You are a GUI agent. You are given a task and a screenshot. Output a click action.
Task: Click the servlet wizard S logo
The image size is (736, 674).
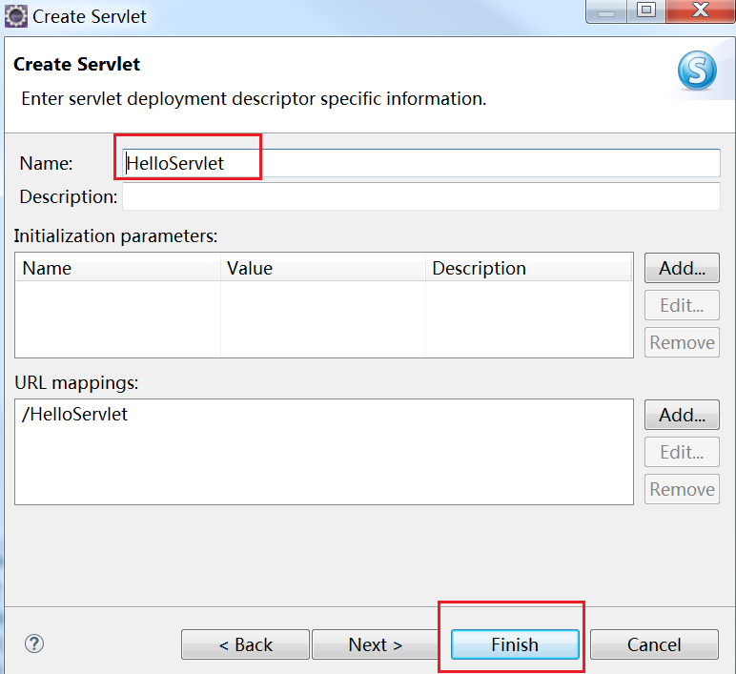point(696,70)
